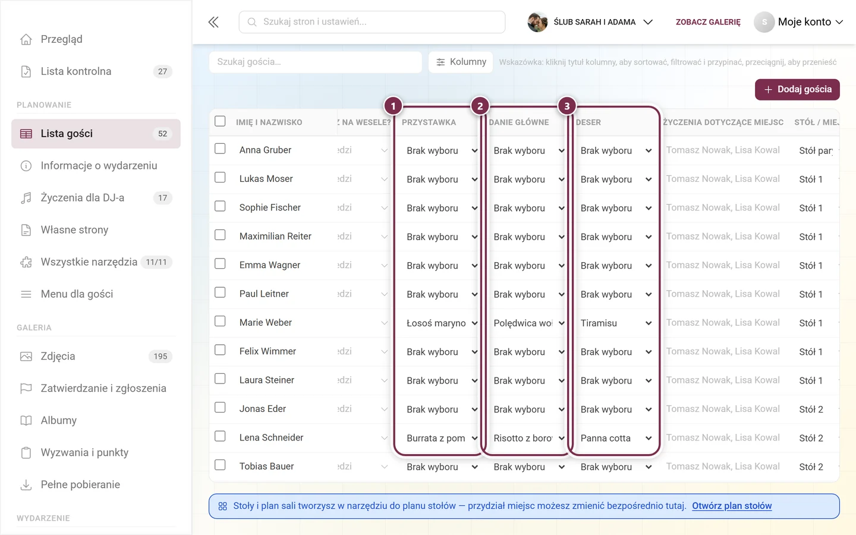Open Anna Gruber's Przystawka dropdown
The image size is (856, 535).
pos(442,151)
